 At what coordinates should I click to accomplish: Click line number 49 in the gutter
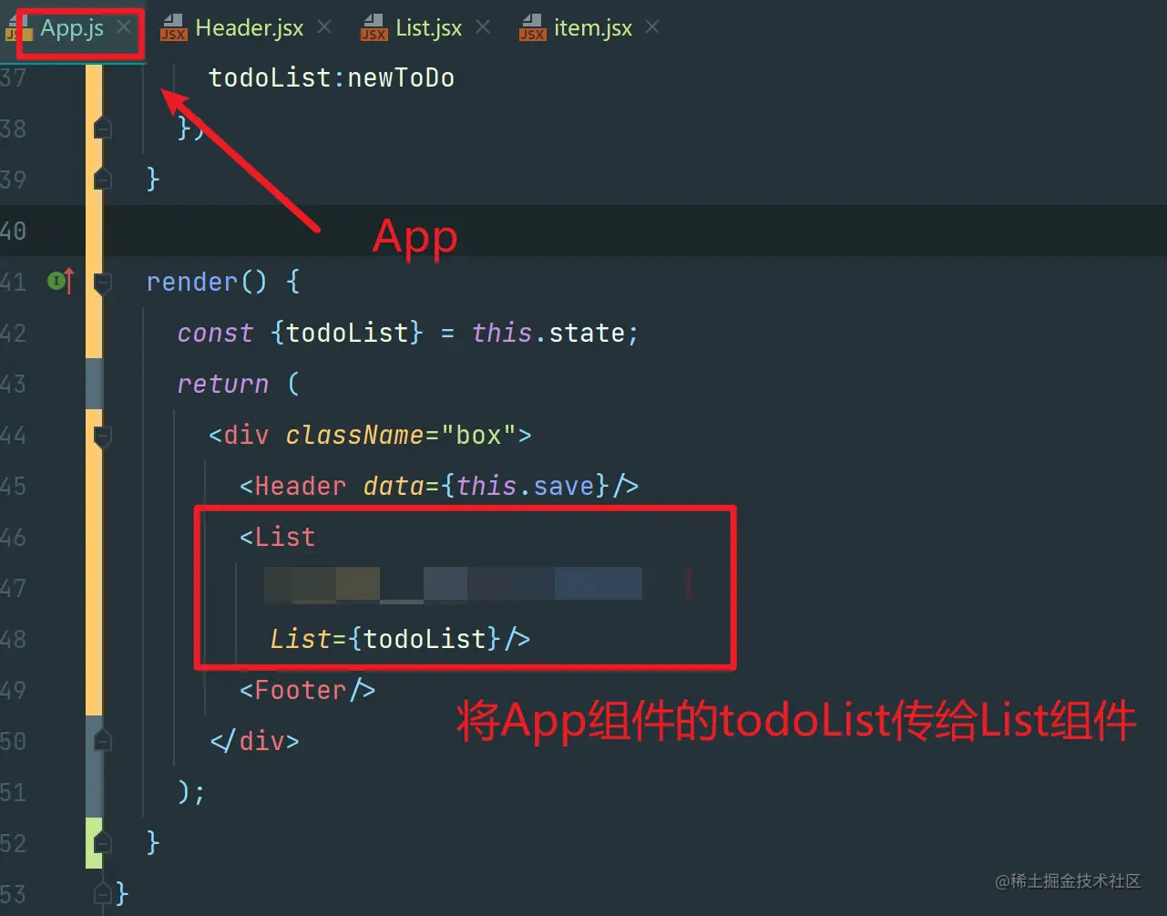pos(14,690)
